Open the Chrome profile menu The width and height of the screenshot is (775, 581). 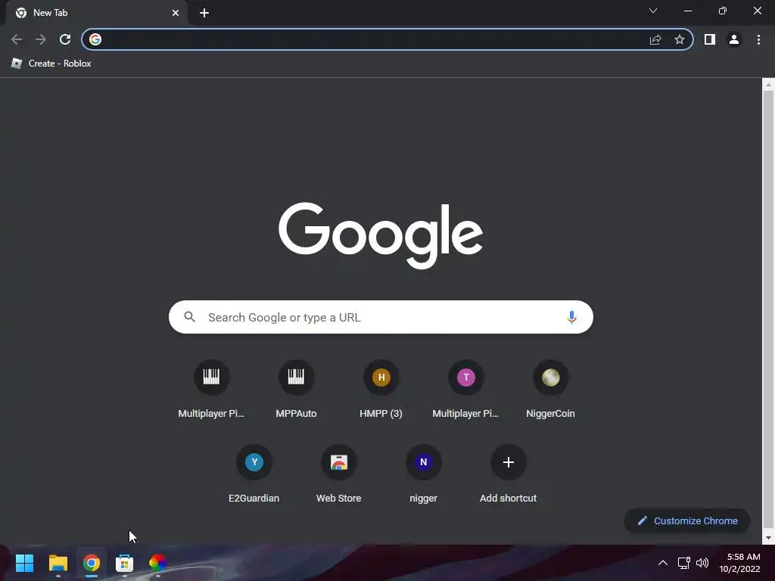tap(734, 39)
